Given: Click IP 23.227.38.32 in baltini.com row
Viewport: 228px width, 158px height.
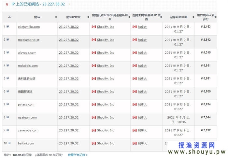Looking at the screenshot, I should [69, 143].
